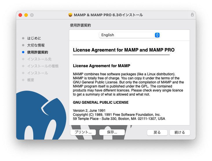Select the 大切な情報 step in sidebar

pyautogui.click(x=36, y=45)
